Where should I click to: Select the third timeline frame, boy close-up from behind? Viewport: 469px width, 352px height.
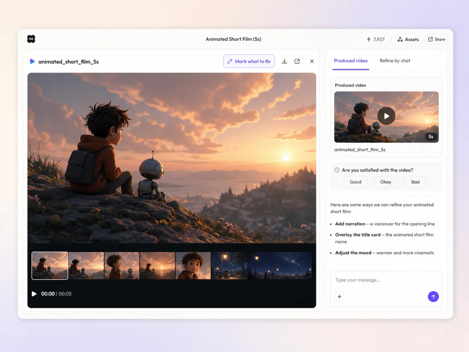point(122,266)
